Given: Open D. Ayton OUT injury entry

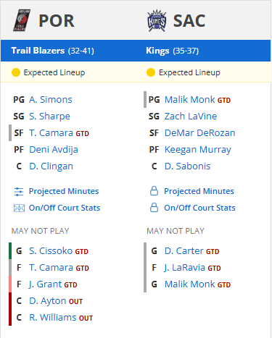Looking at the screenshot, I should (x=56, y=301).
